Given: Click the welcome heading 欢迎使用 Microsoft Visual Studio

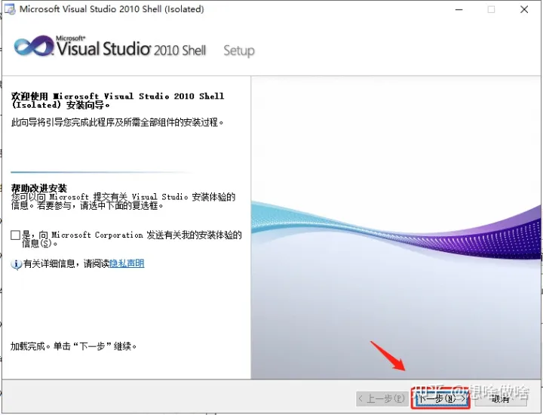Looking at the screenshot, I should pos(118,100).
